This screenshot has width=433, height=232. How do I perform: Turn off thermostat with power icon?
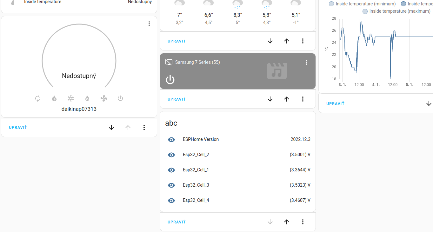(120, 98)
